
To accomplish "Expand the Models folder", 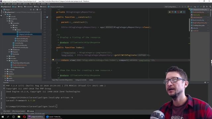I will tap(7, 56).
